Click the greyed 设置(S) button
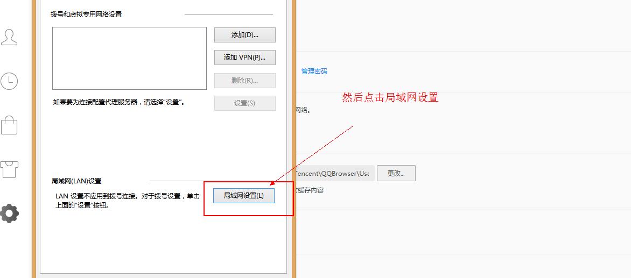 tap(244, 103)
